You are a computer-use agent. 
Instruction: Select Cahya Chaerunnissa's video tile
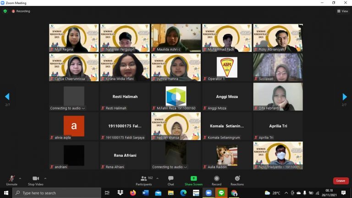74,67
